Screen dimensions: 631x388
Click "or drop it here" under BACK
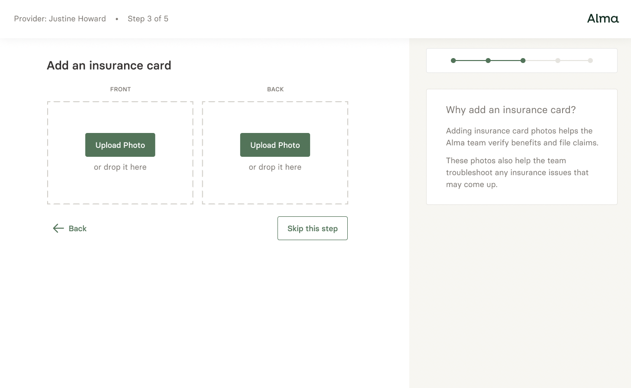(x=275, y=167)
